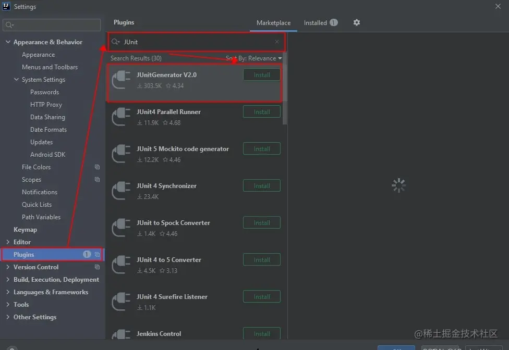Expand the Editor settings section
The width and height of the screenshot is (509, 350).
8,242
